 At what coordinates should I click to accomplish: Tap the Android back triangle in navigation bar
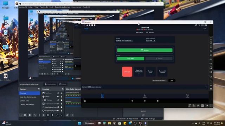click(132, 101)
